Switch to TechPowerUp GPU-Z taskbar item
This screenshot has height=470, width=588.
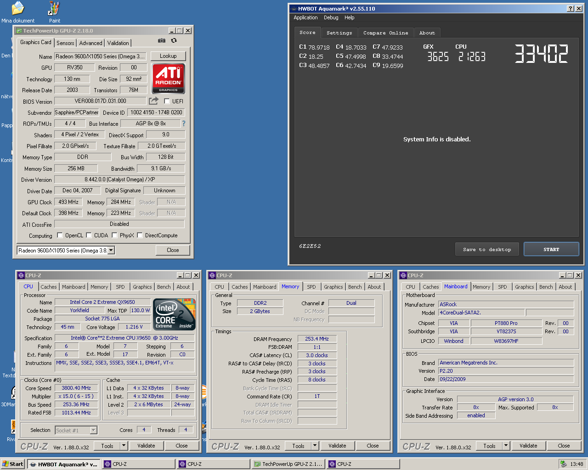(288, 464)
